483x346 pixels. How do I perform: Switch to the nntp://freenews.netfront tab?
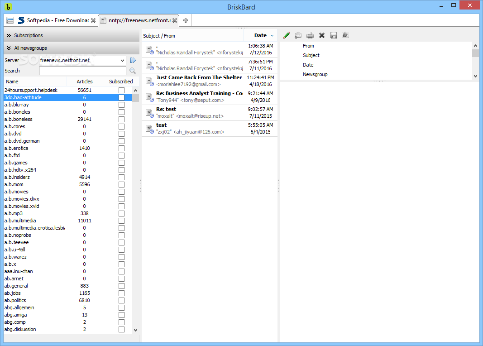tap(139, 20)
